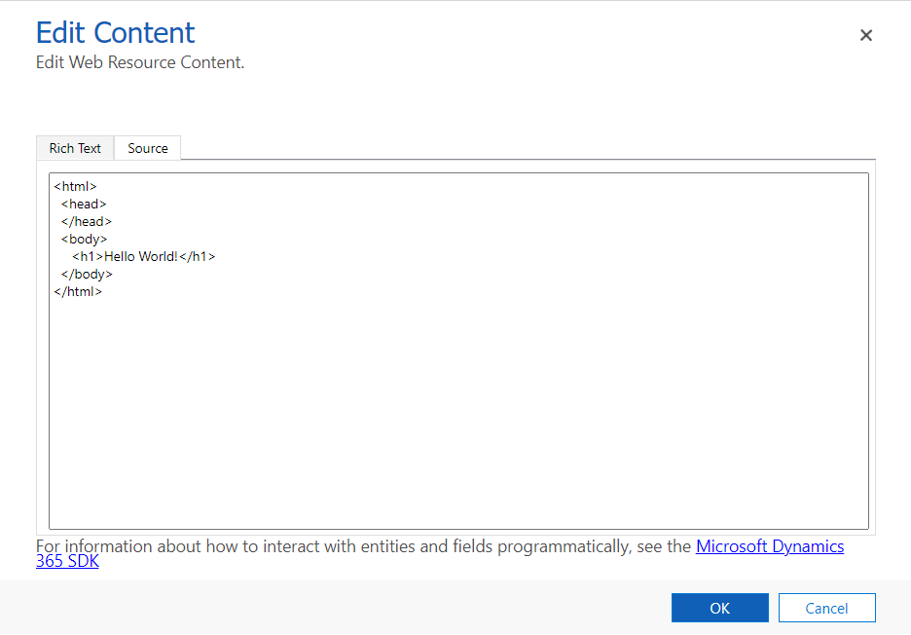Click the Hello World heading line
911x635 pixels.
tap(136, 256)
